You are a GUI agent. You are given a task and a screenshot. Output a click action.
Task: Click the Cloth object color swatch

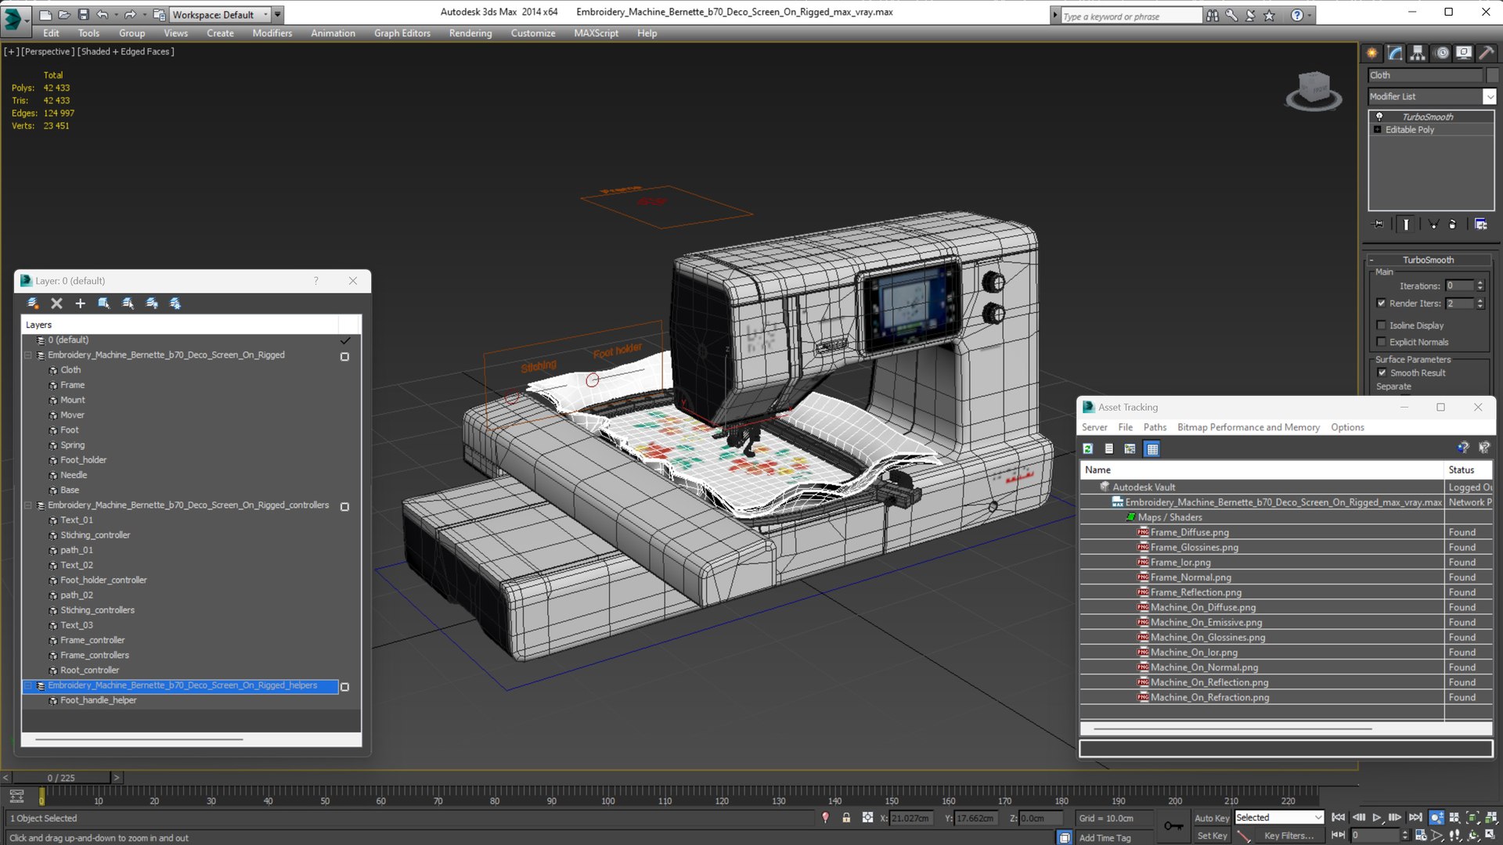(1492, 75)
